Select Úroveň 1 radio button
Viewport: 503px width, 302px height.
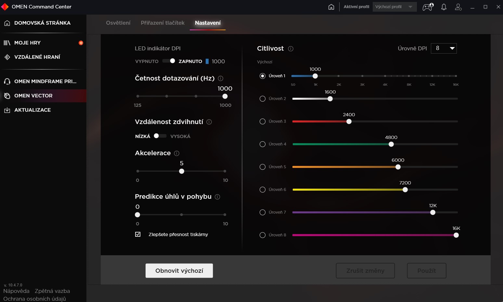click(263, 76)
